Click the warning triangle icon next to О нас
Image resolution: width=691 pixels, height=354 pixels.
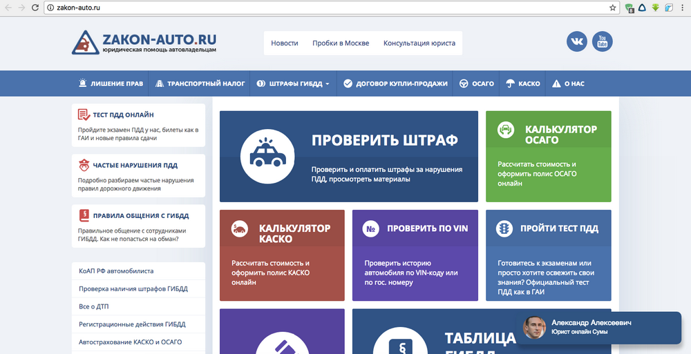(556, 83)
